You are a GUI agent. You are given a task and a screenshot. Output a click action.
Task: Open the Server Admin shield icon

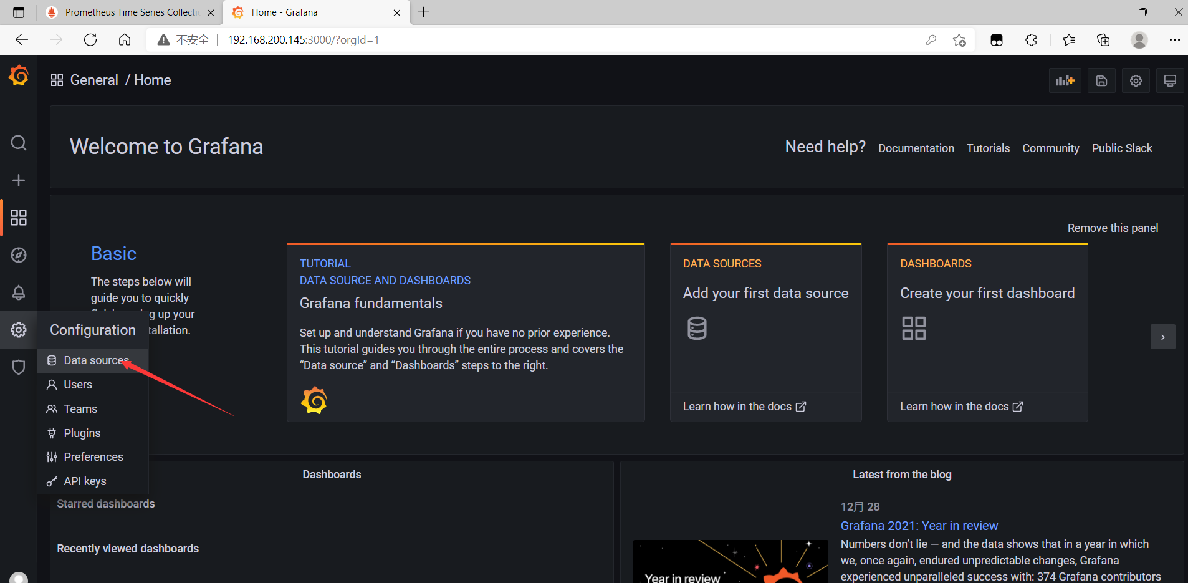[x=19, y=367]
